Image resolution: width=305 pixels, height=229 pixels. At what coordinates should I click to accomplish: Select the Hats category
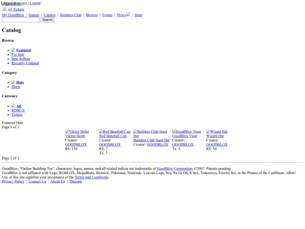tap(20, 83)
